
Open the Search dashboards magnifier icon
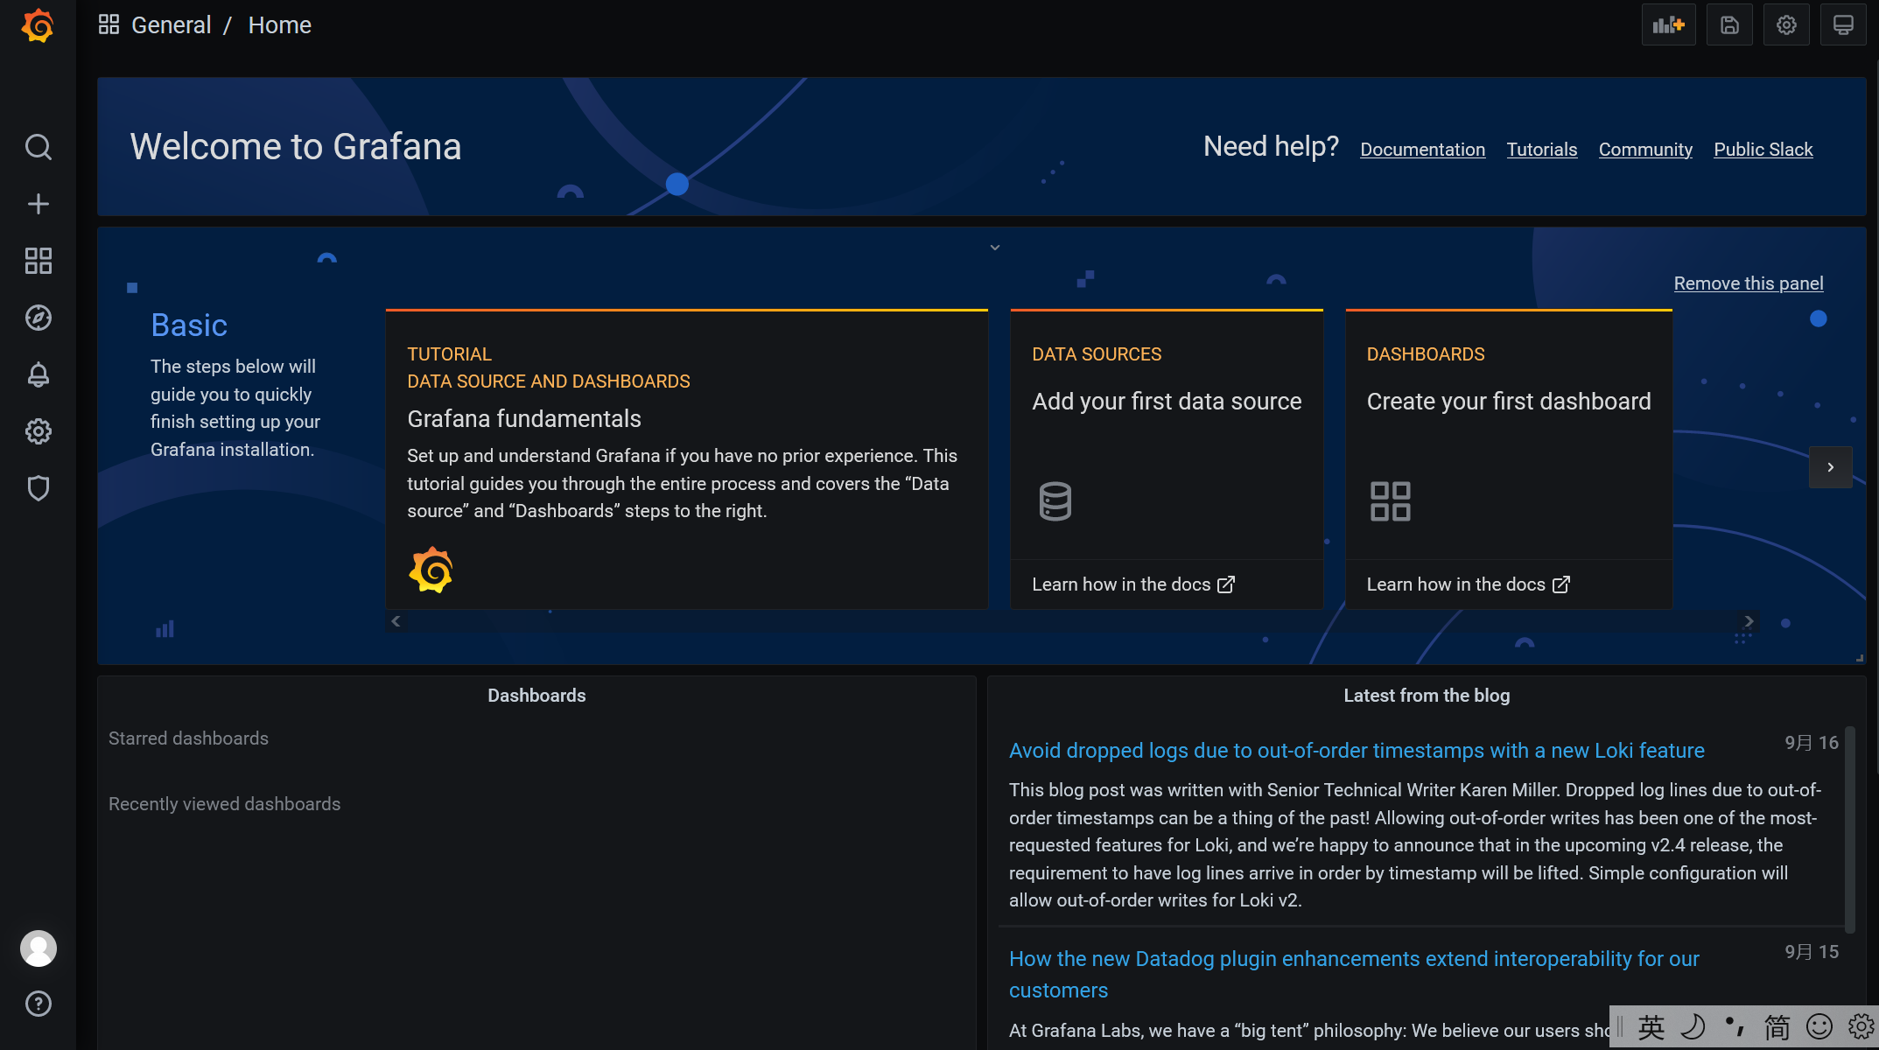(x=38, y=147)
